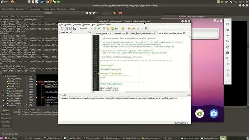Click the emulator Rotate Left icon
249x140 pixels.
click(228, 41)
